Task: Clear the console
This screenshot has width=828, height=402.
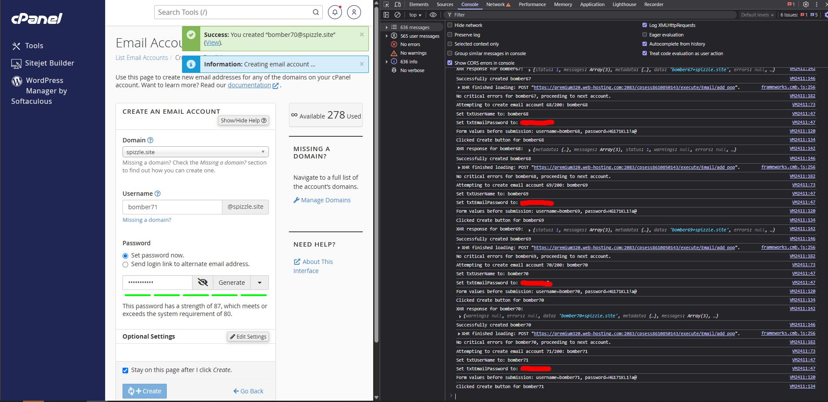Action: point(397,15)
